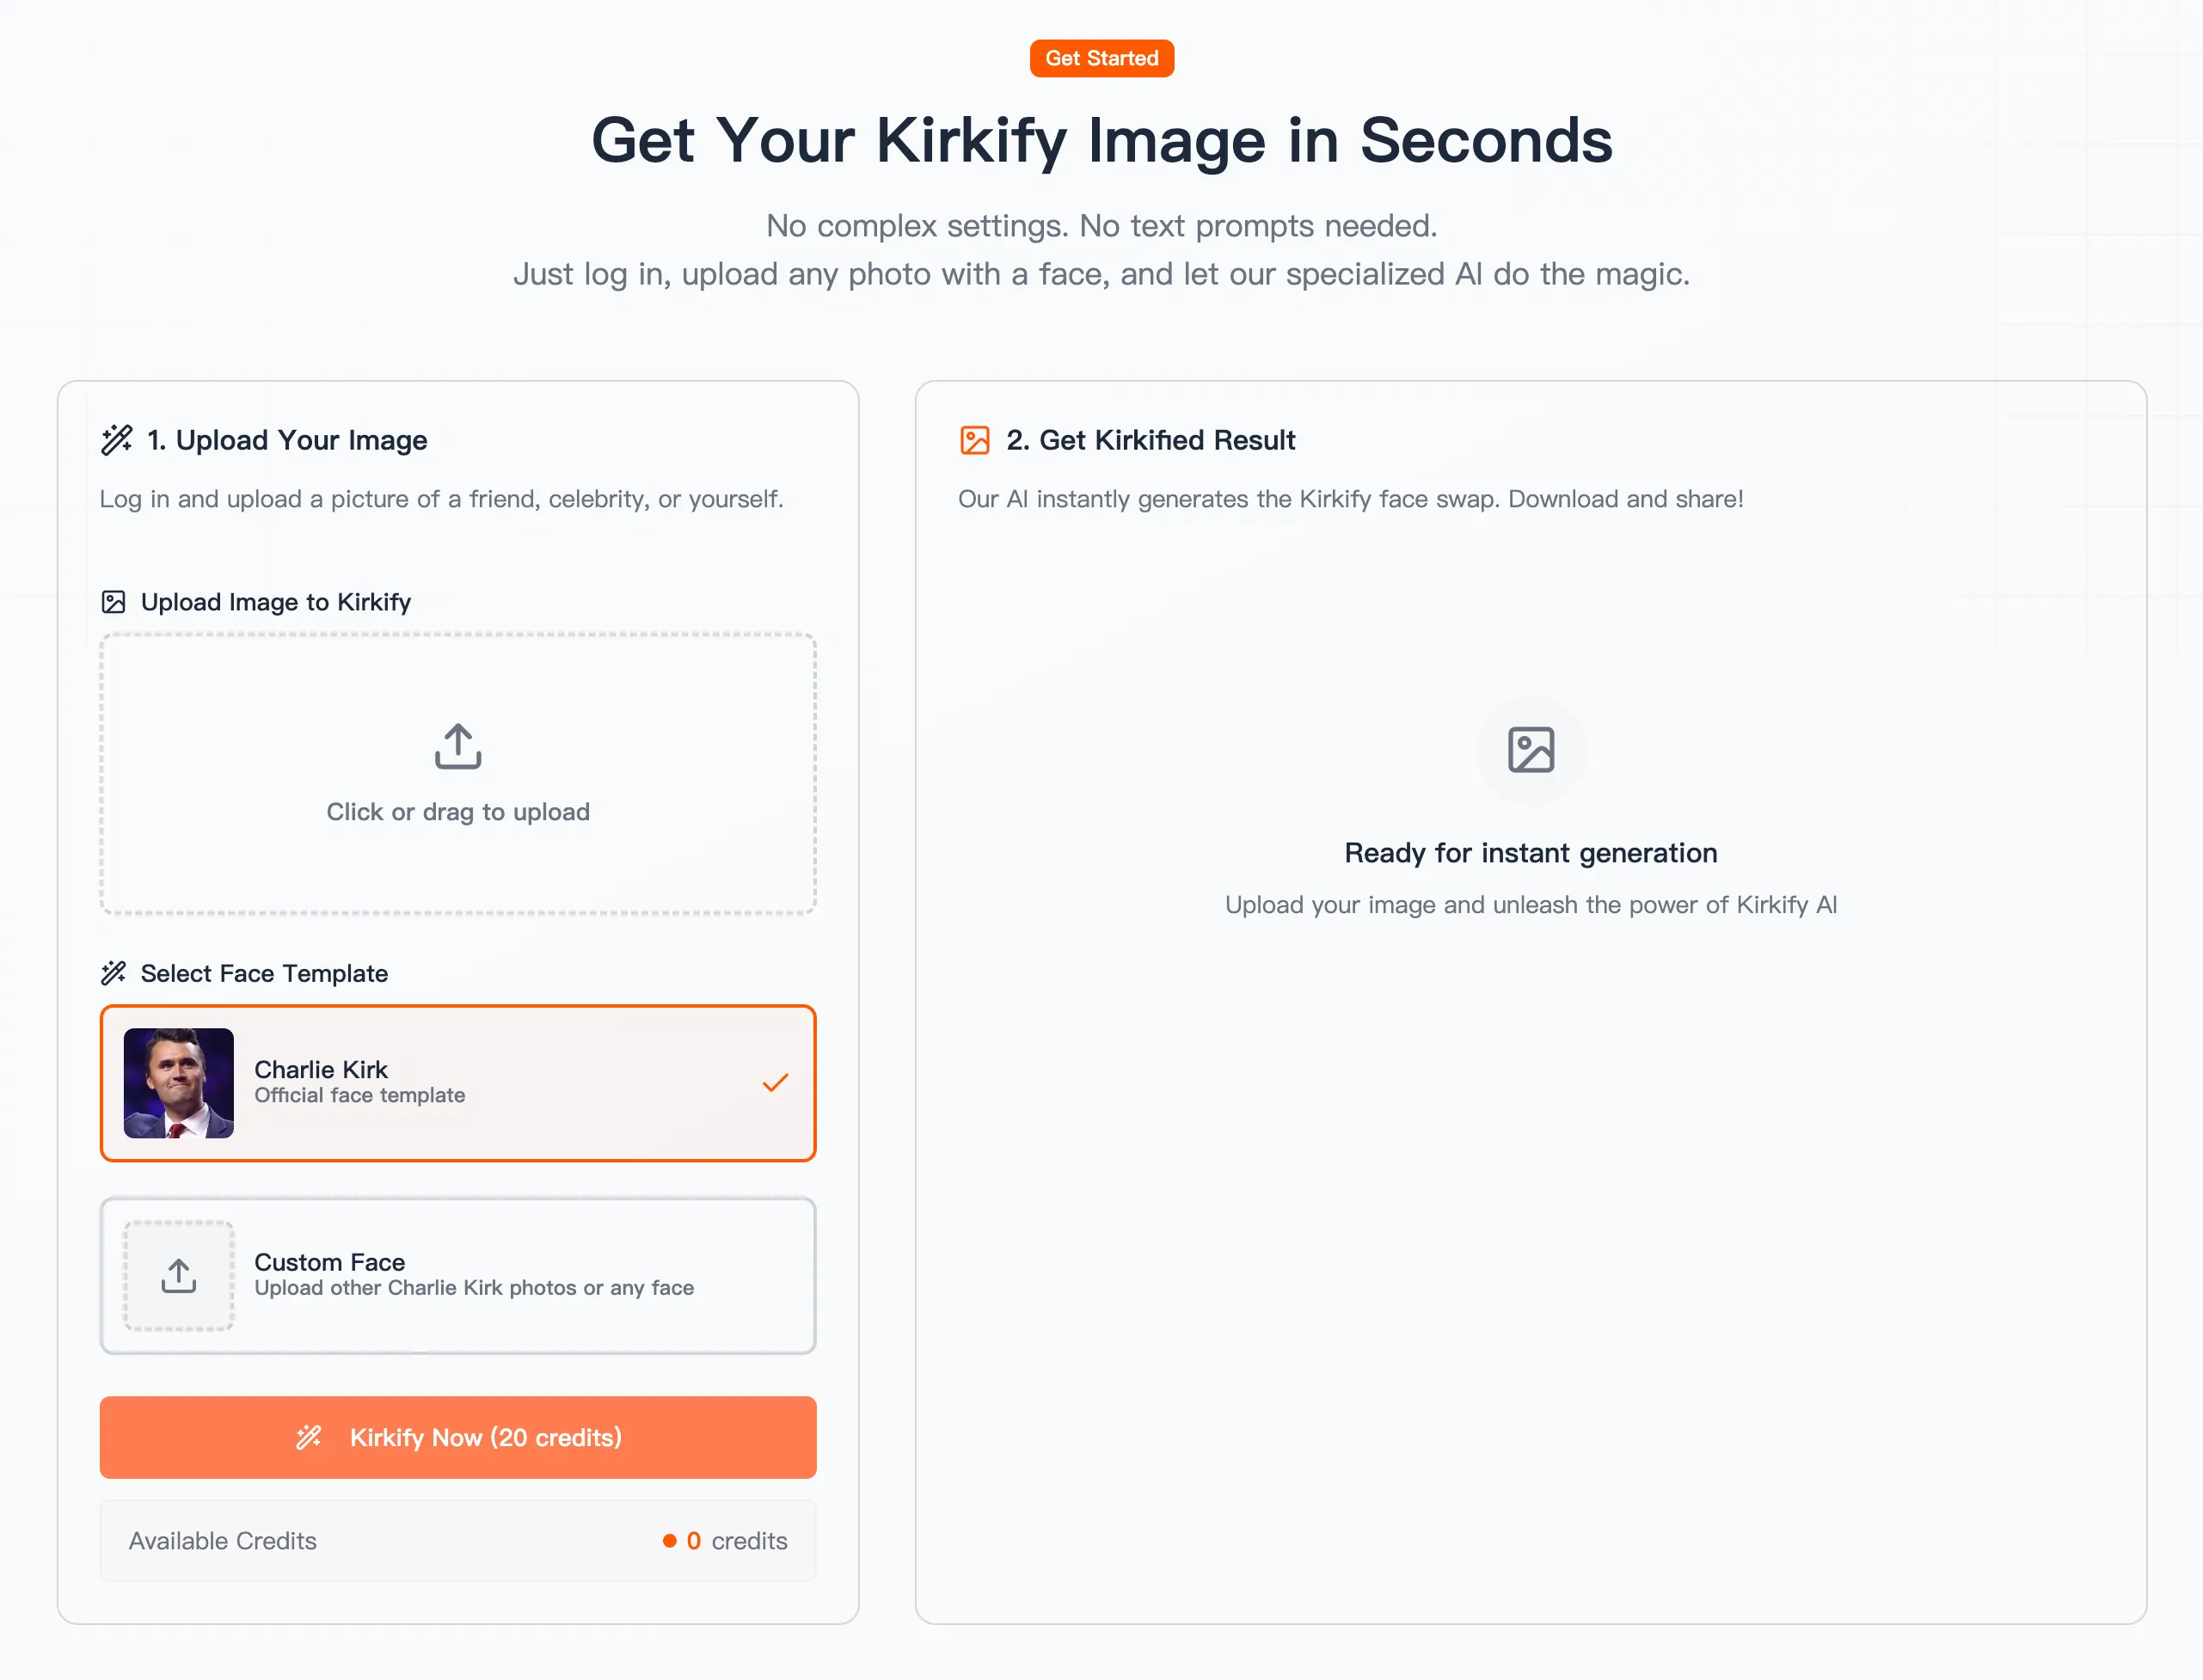Click the orange checkmark on selected template
This screenshot has height=1680, width=2203.
click(775, 1083)
